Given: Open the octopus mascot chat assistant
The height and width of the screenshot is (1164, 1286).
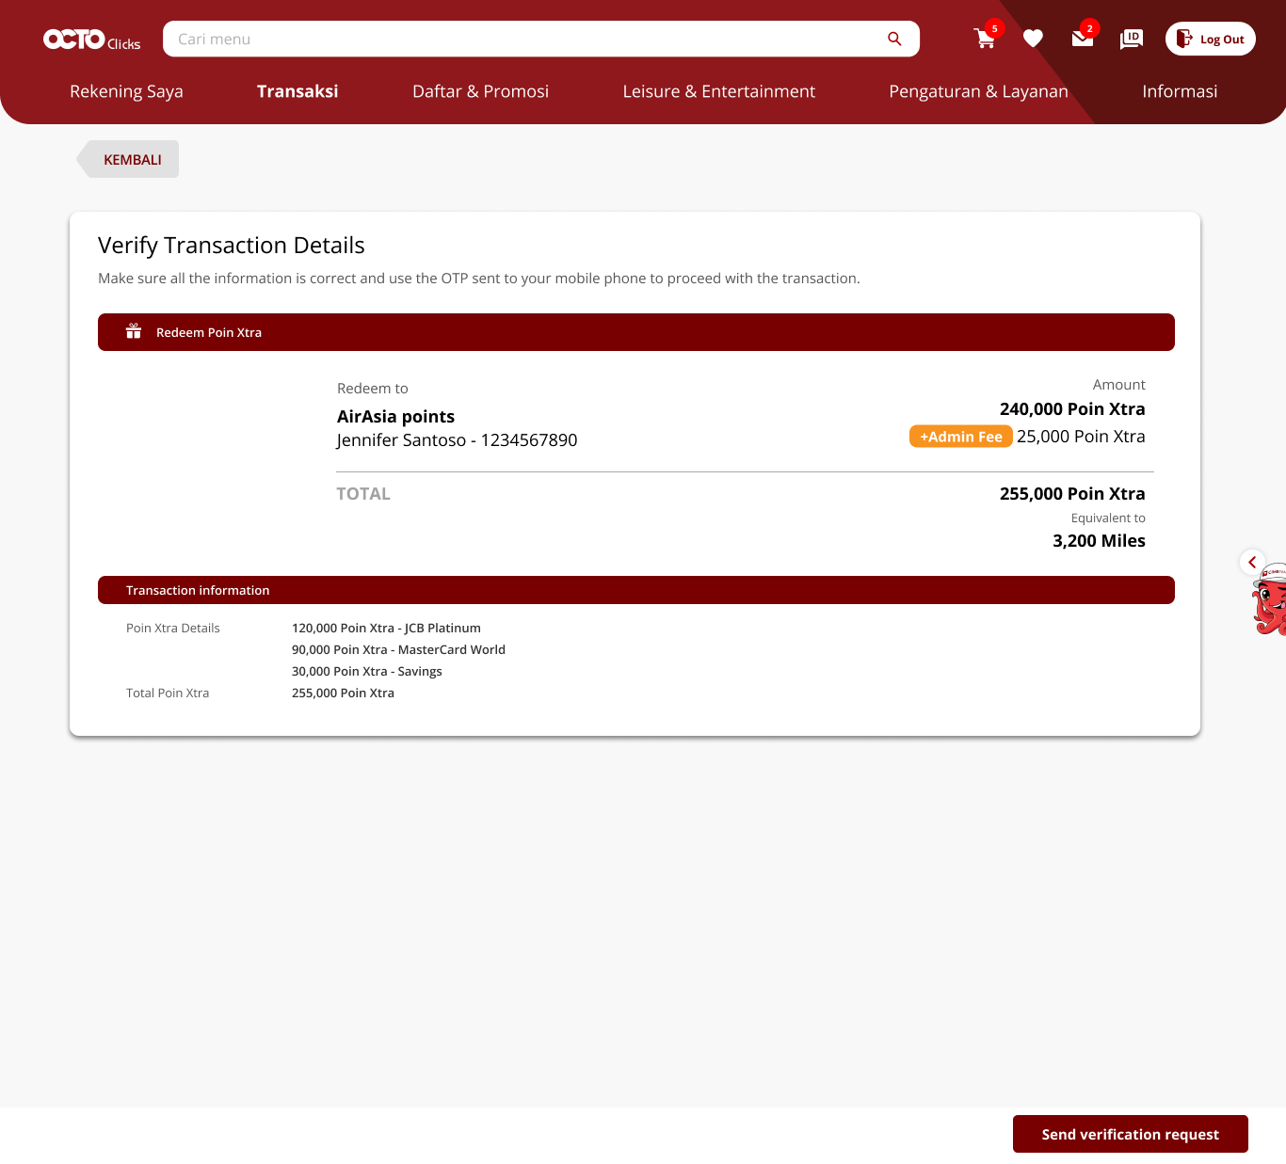Looking at the screenshot, I should tap(1270, 604).
